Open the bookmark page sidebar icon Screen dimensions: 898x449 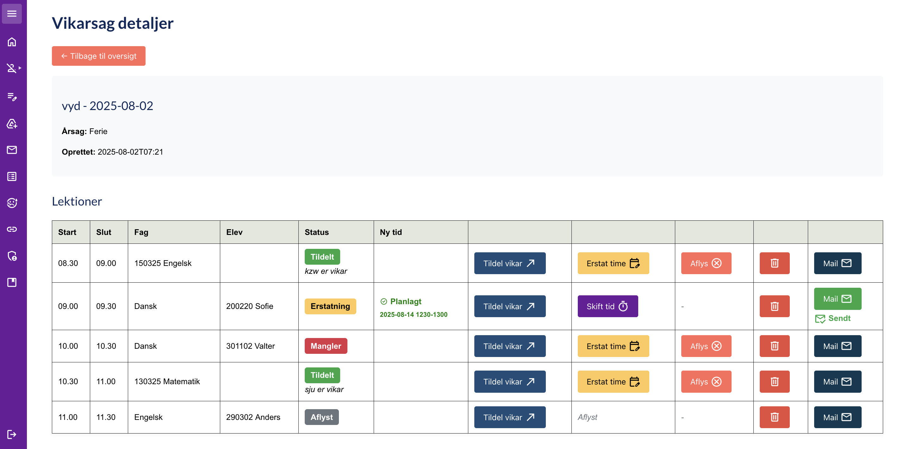pyautogui.click(x=12, y=282)
